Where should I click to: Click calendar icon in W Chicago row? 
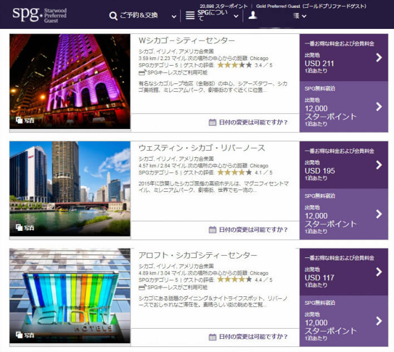pos(212,122)
